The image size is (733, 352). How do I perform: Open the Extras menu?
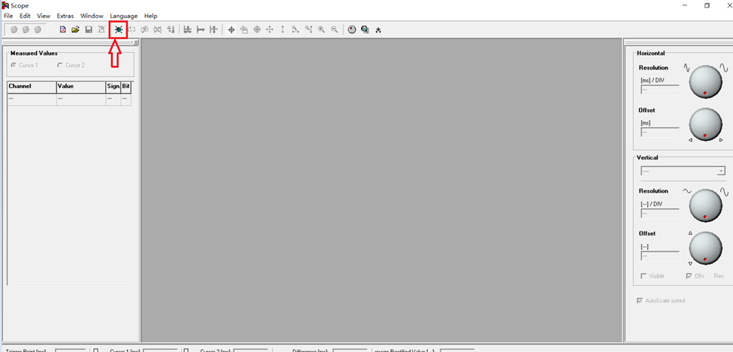point(65,16)
